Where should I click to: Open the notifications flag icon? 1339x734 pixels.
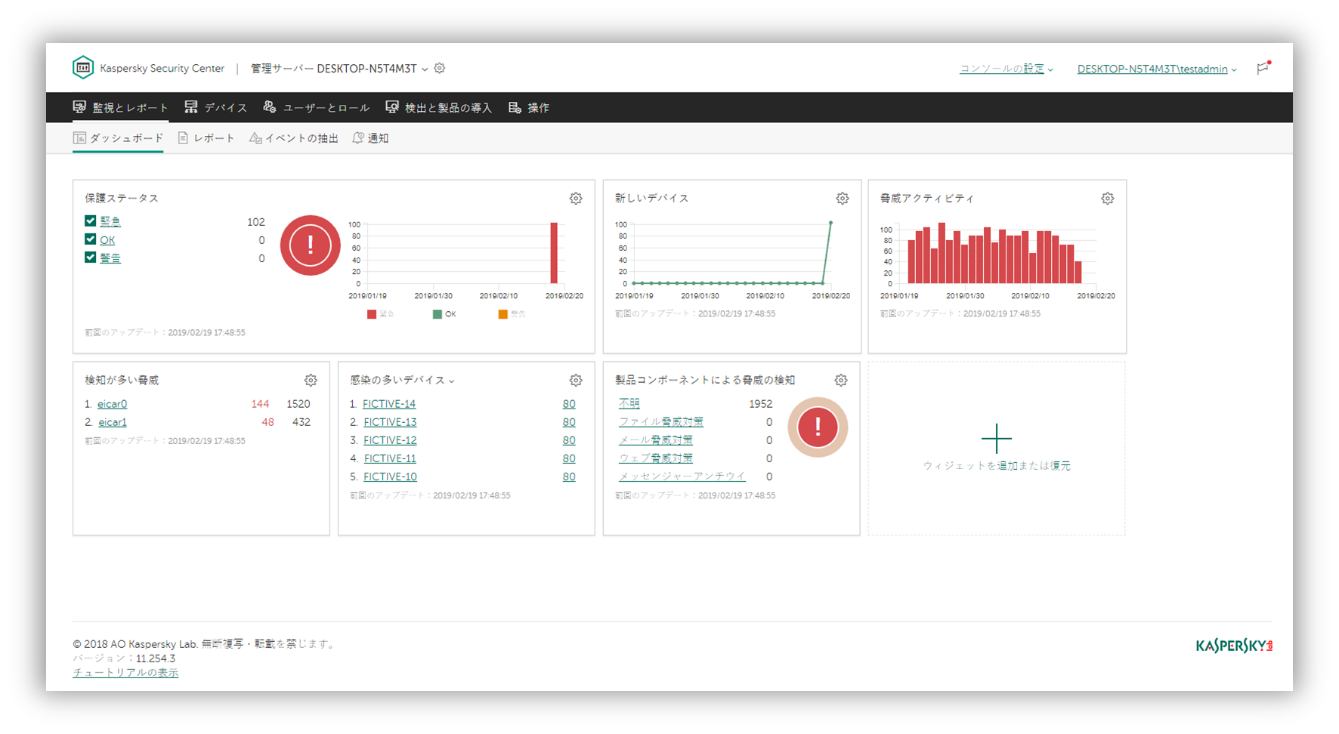1263,68
